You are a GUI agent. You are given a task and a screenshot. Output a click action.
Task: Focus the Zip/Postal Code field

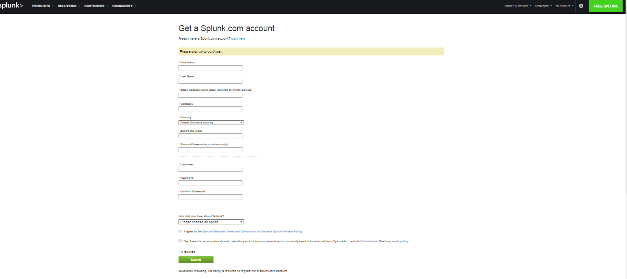pyautogui.click(x=210, y=136)
